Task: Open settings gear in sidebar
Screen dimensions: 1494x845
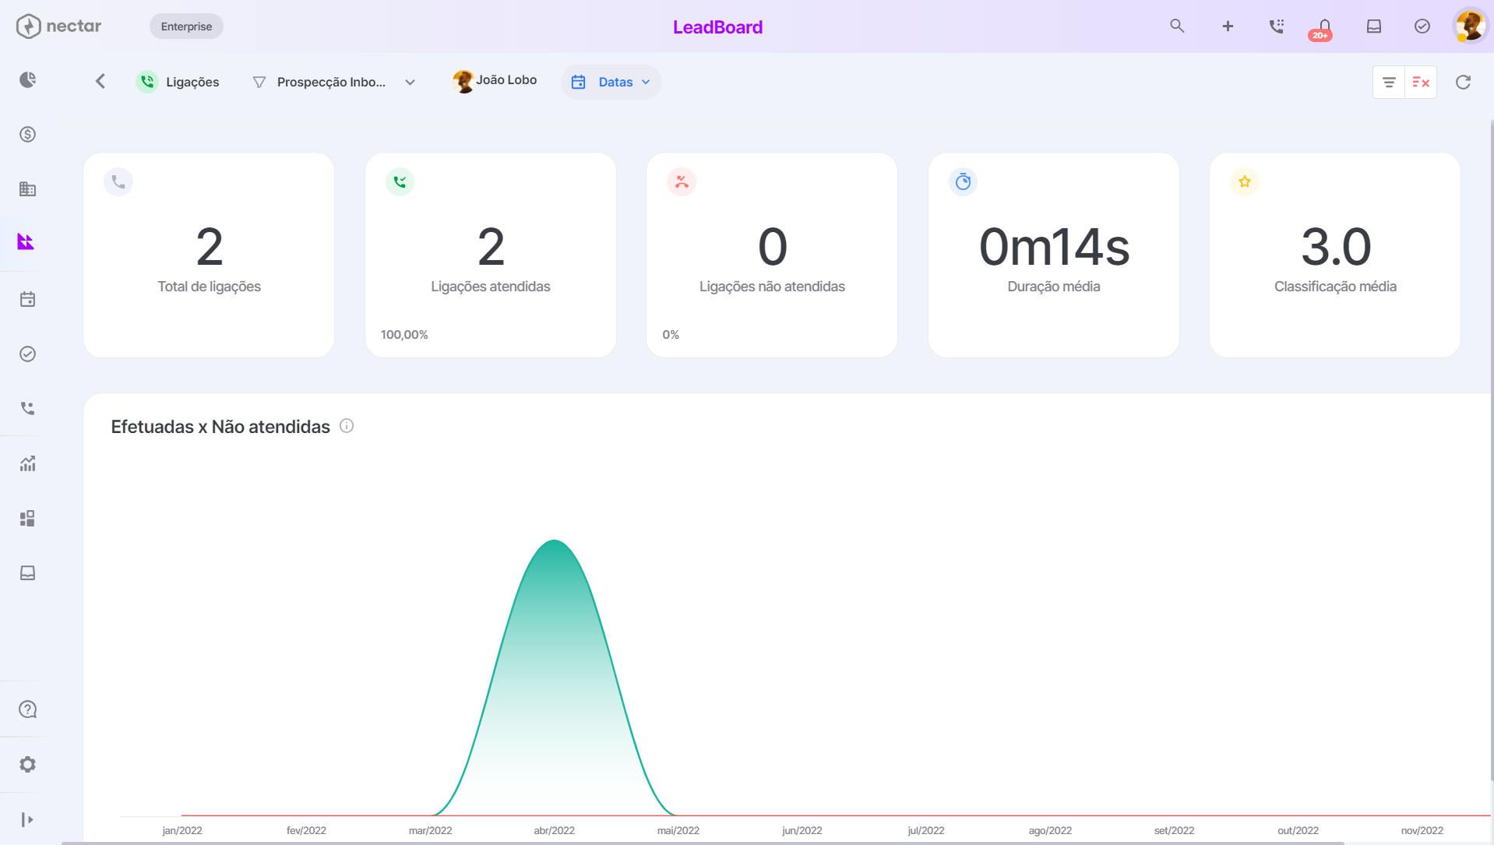Action: point(27,765)
